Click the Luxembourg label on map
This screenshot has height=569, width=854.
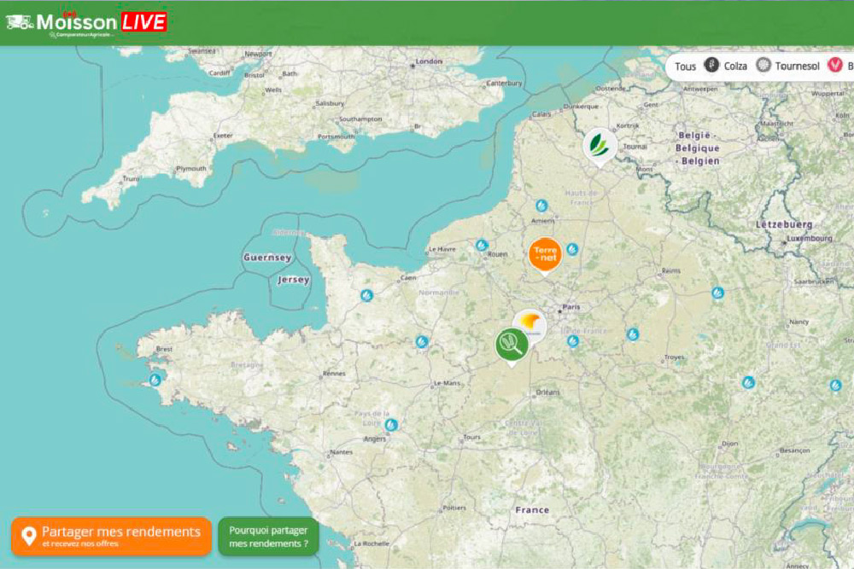[x=809, y=238]
